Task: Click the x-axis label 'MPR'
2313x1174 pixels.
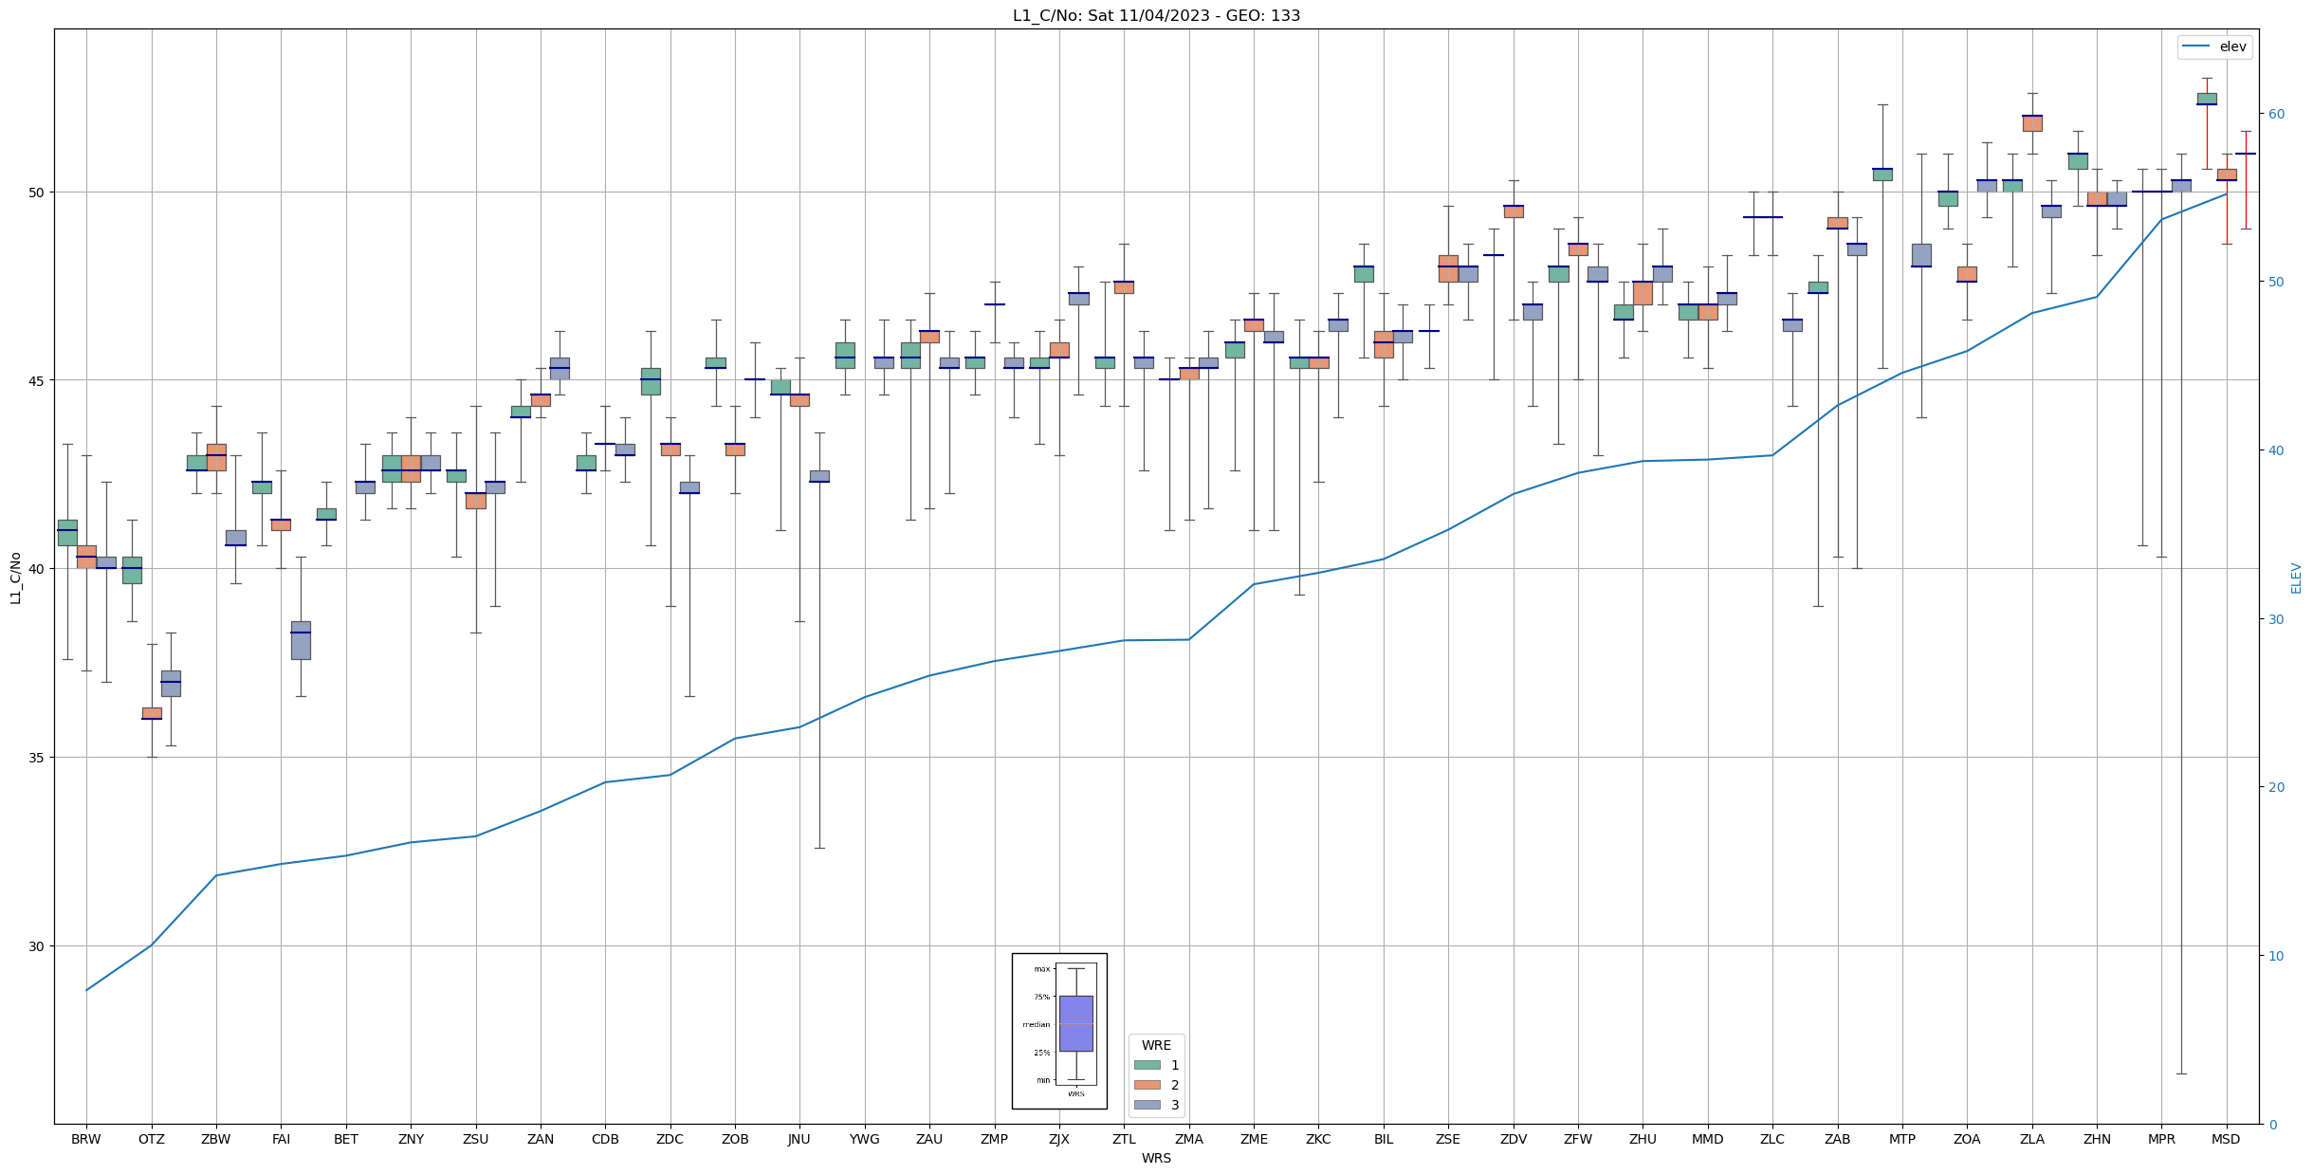Action: click(x=2161, y=1139)
